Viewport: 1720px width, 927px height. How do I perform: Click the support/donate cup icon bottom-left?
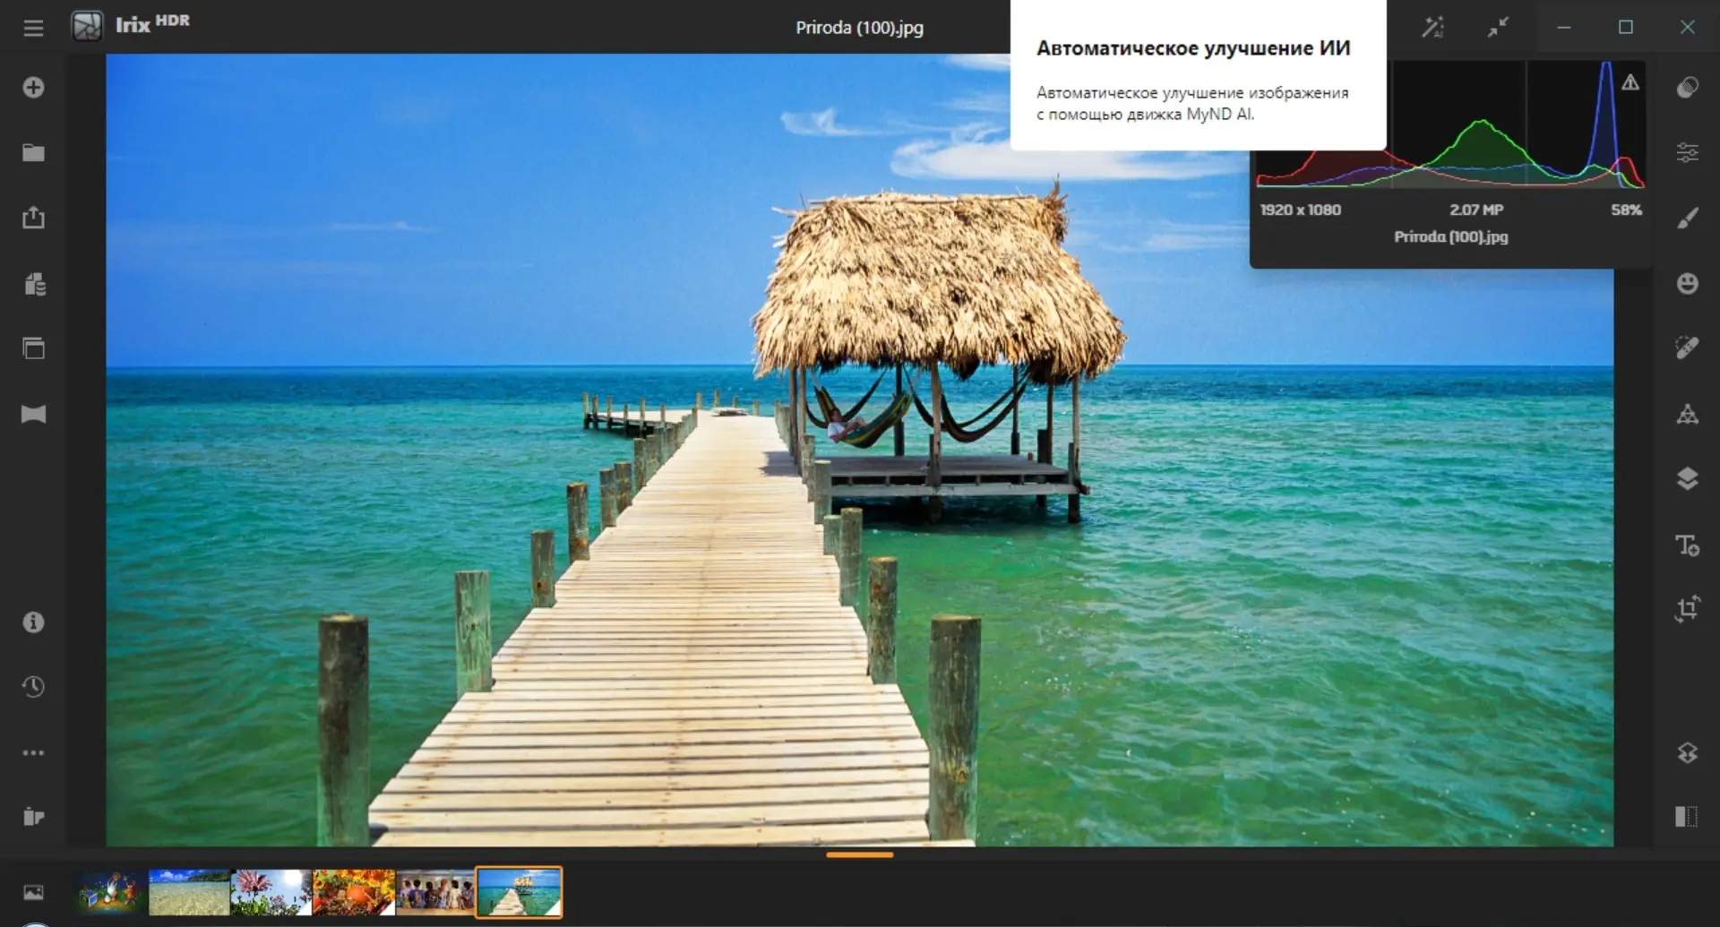(33, 817)
